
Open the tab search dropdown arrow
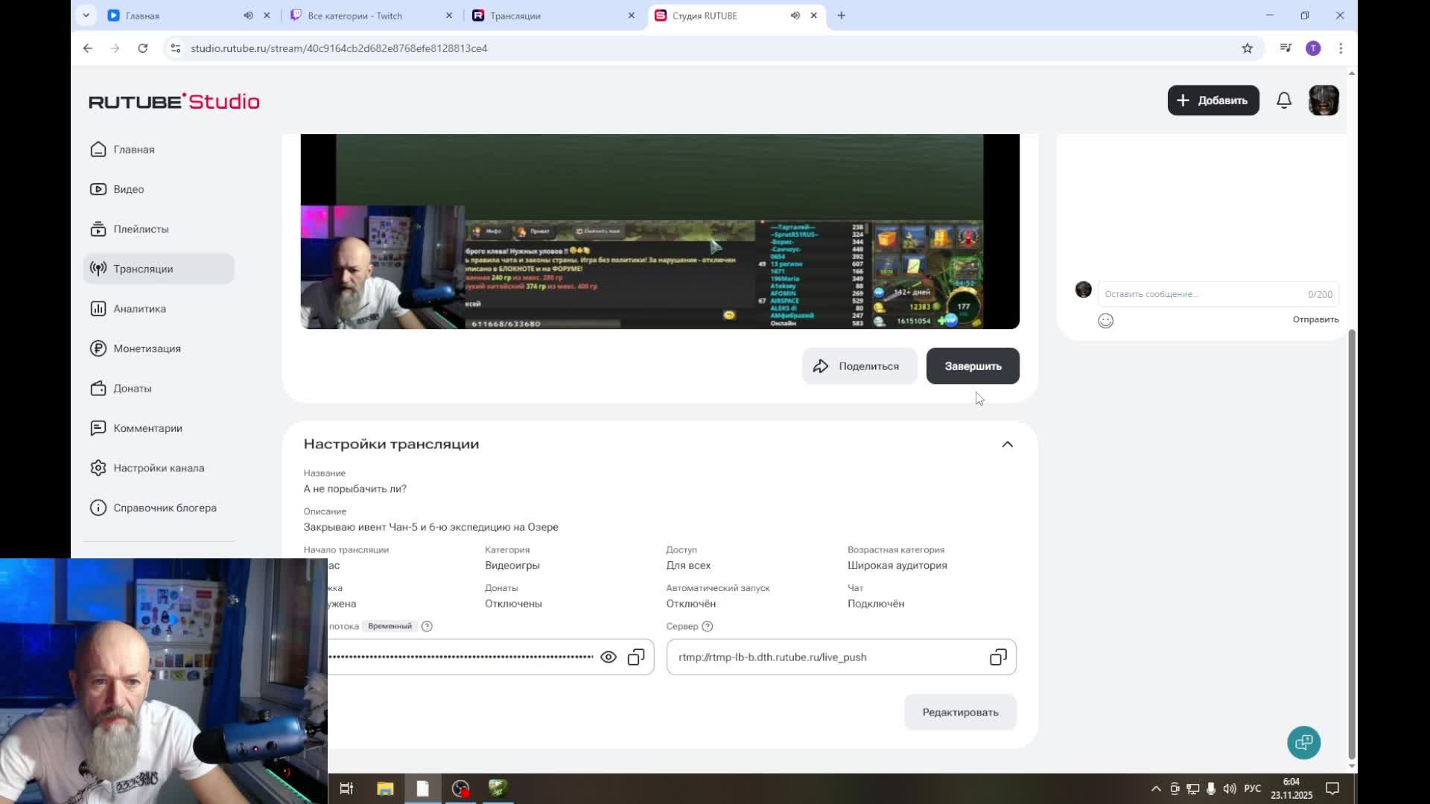(x=86, y=16)
